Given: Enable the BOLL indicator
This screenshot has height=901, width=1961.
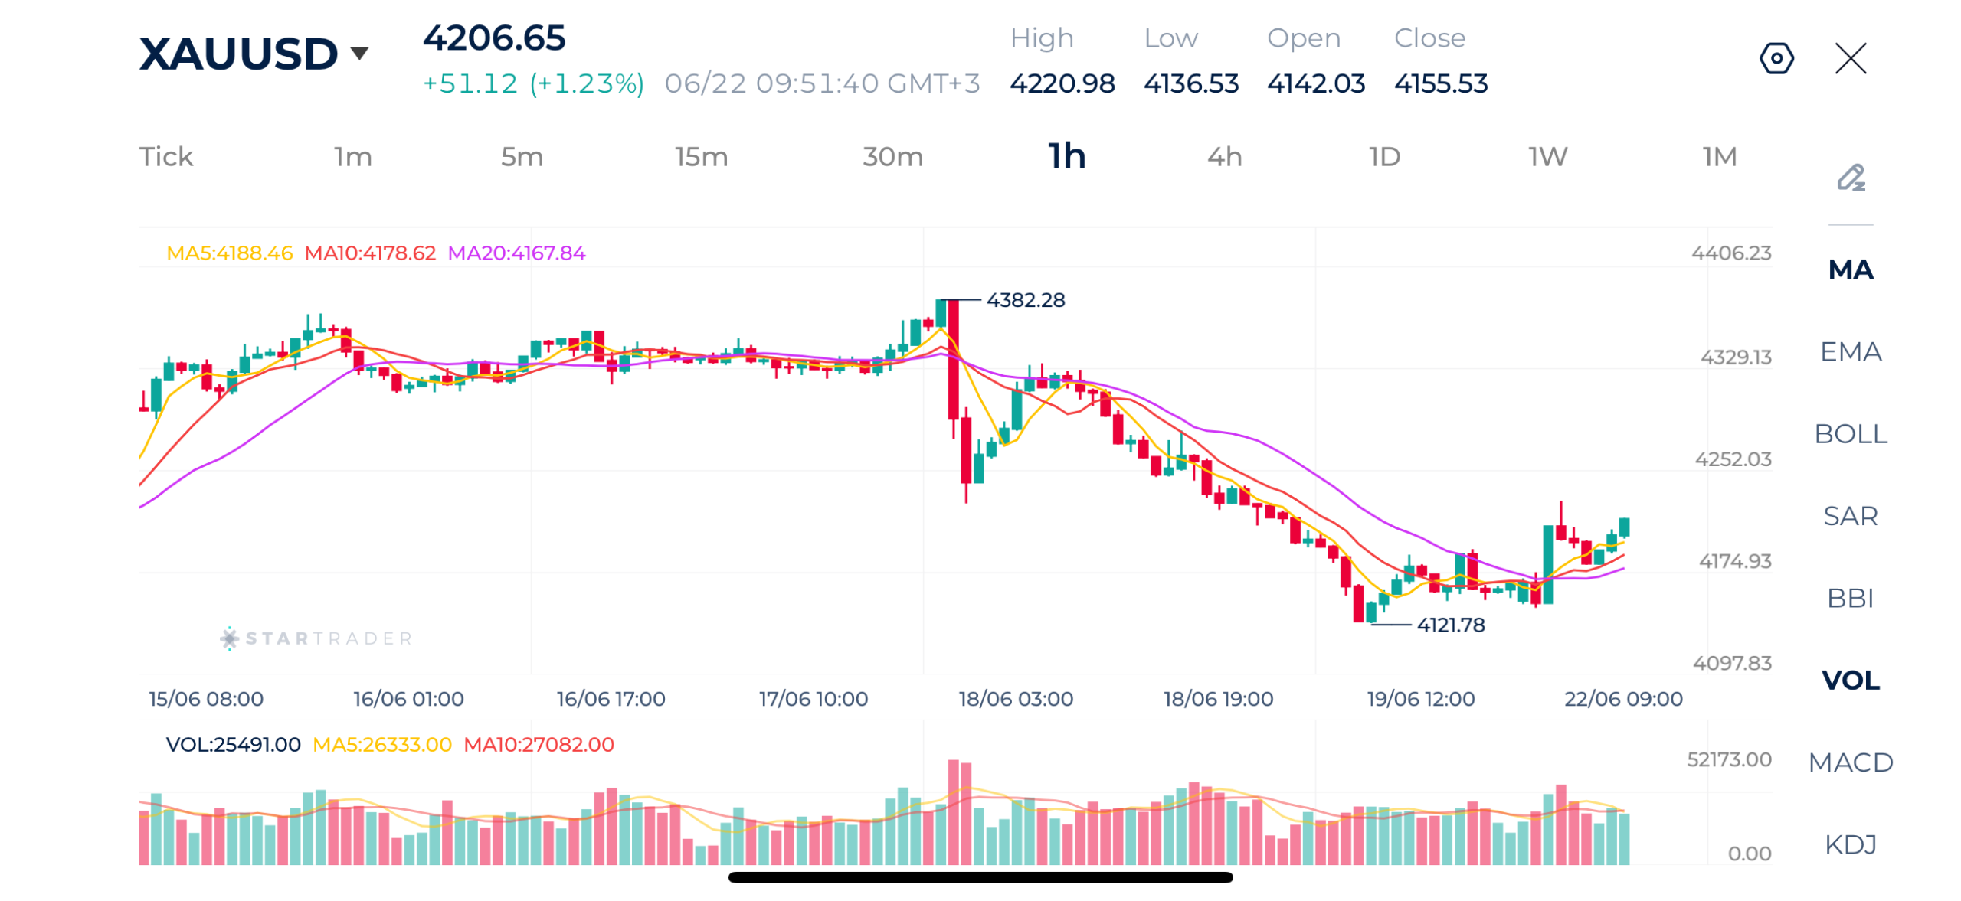Looking at the screenshot, I should [1849, 433].
